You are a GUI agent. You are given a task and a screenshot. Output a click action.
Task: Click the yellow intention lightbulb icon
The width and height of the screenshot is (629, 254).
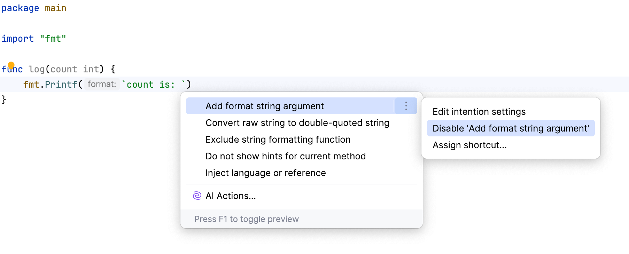coord(11,65)
